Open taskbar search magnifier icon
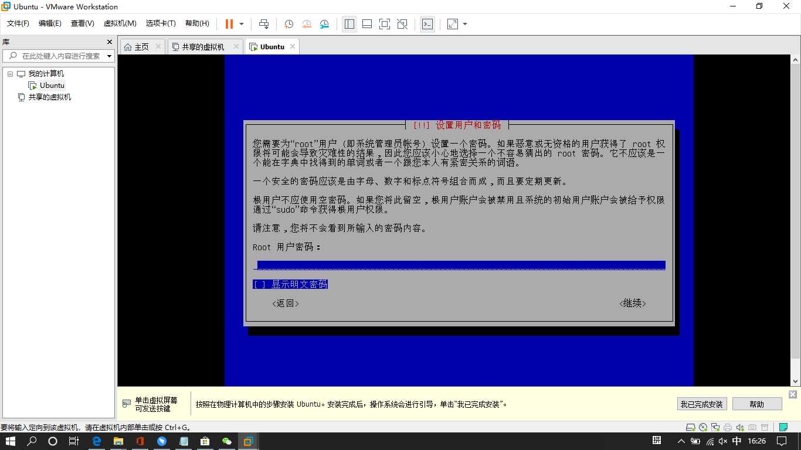Viewport: 801px width, 450px height. [32, 441]
